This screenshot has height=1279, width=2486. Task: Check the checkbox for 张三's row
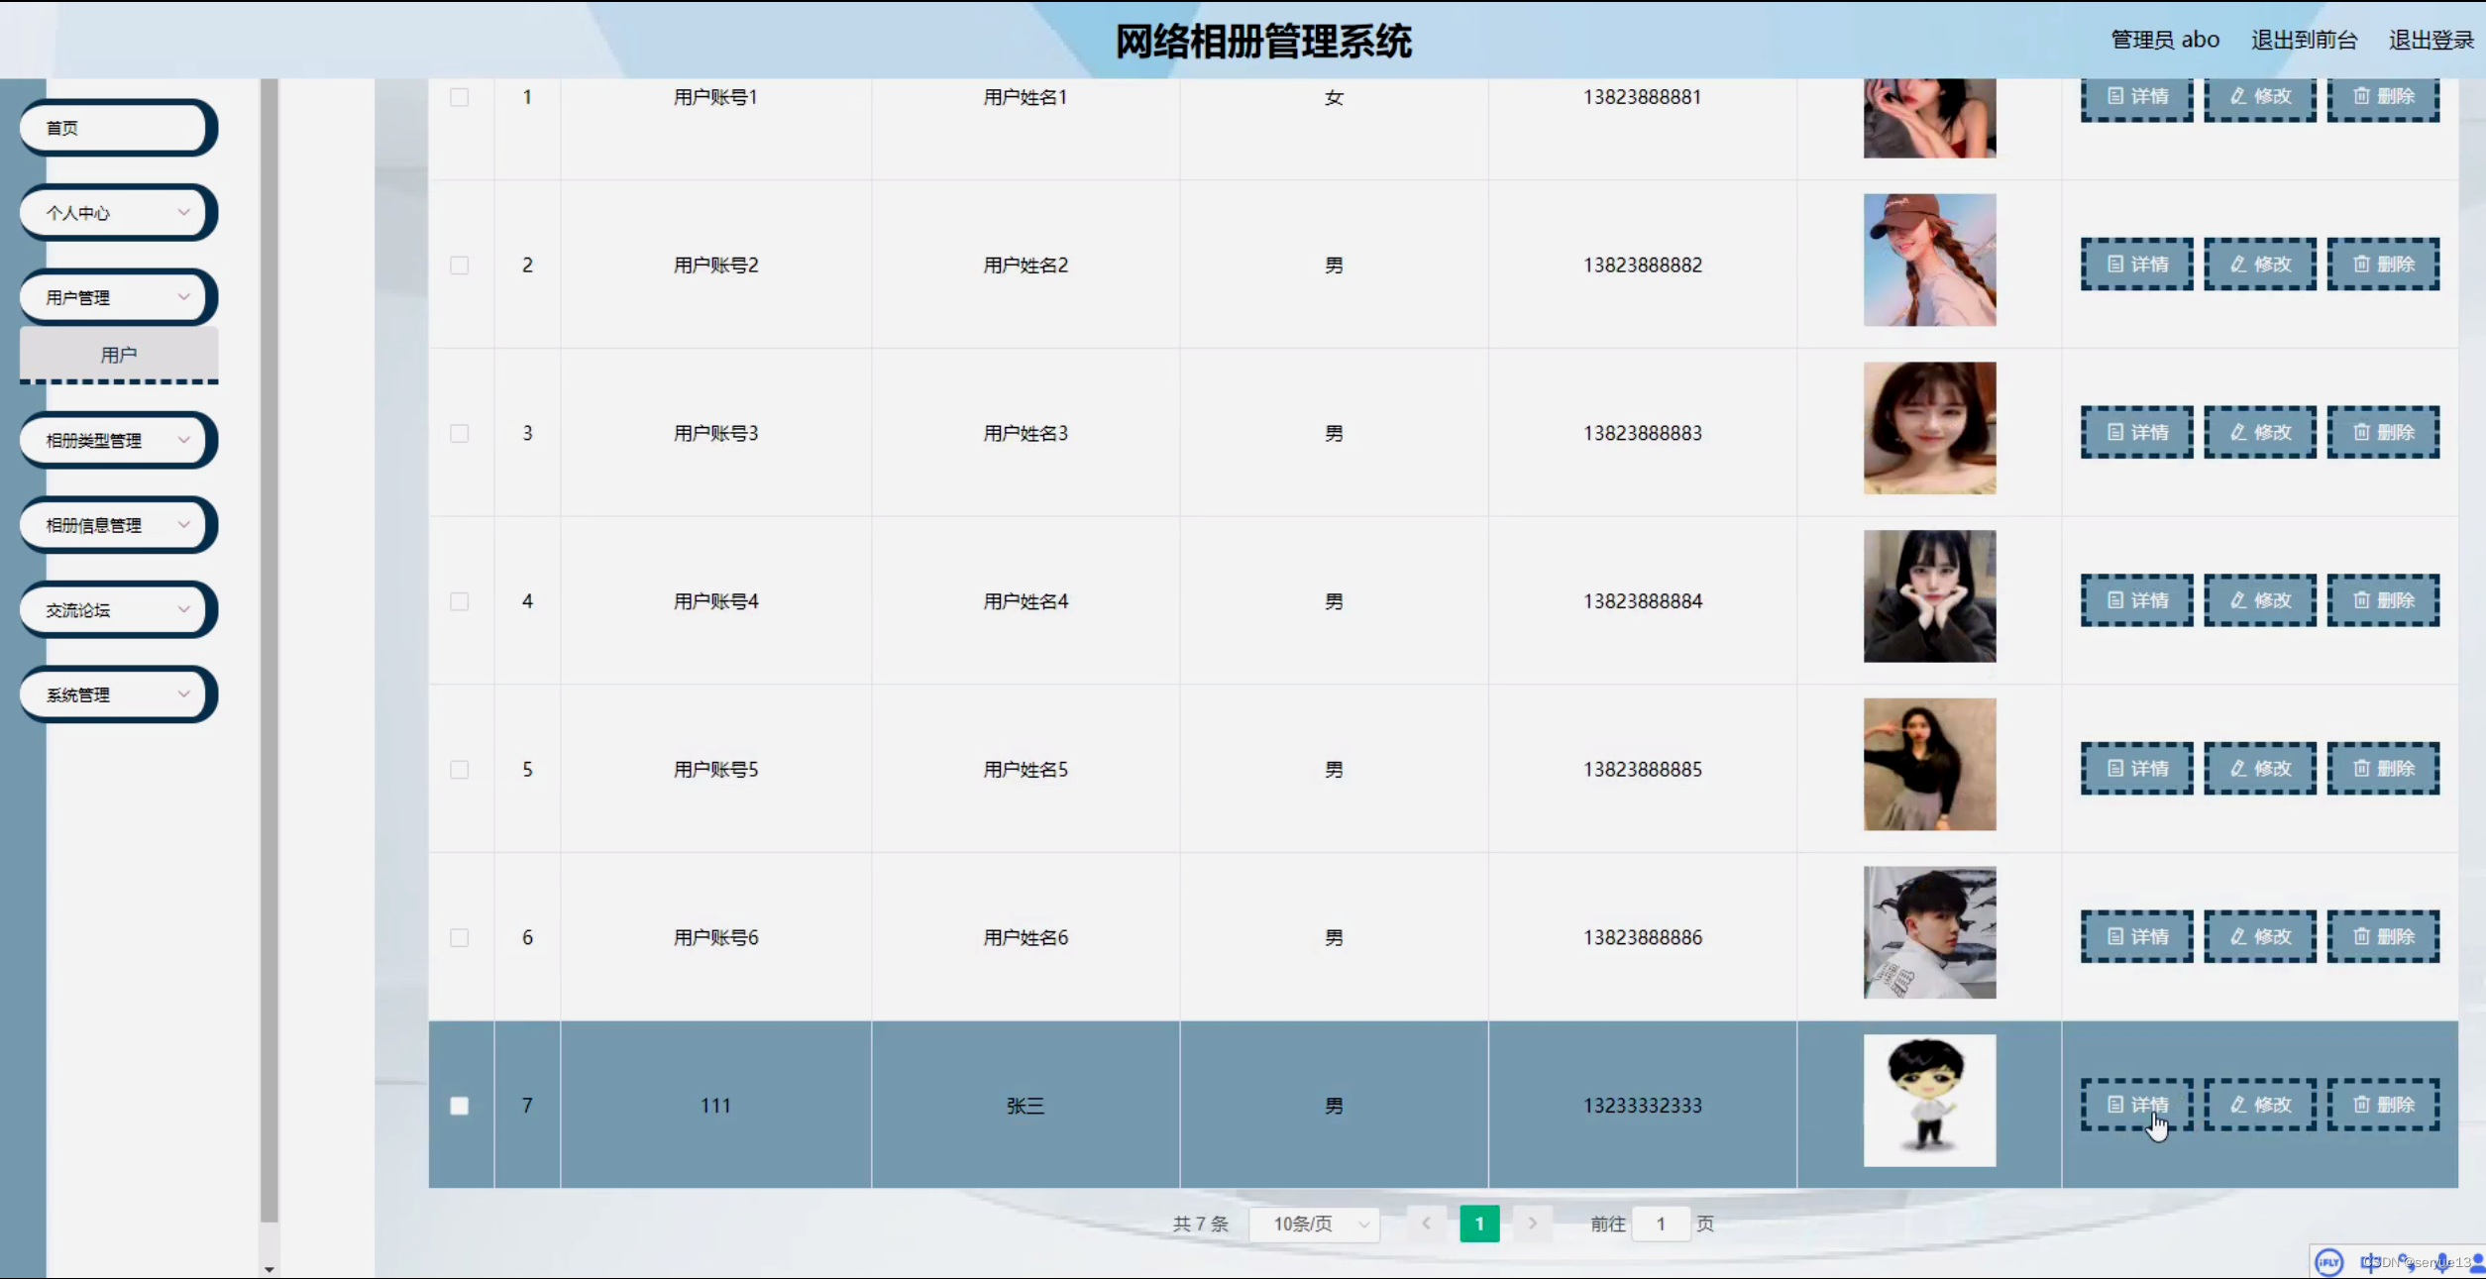(x=460, y=1105)
